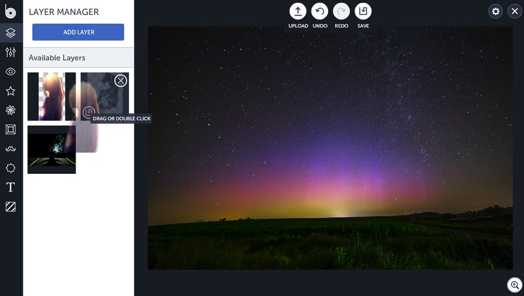Image resolution: width=524 pixels, height=296 pixels.
Task: Click the LAYER MANAGER title
Action: pyautogui.click(x=64, y=12)
